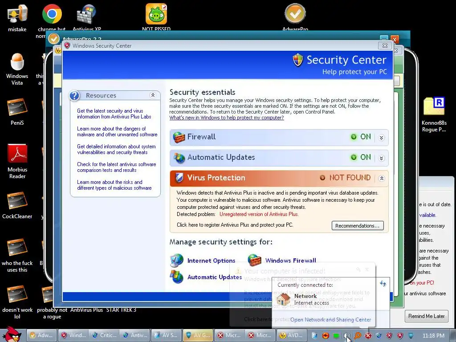Open the CockCleaner desktop icon
Screen dimensions: 456x342
pos(17,205)
